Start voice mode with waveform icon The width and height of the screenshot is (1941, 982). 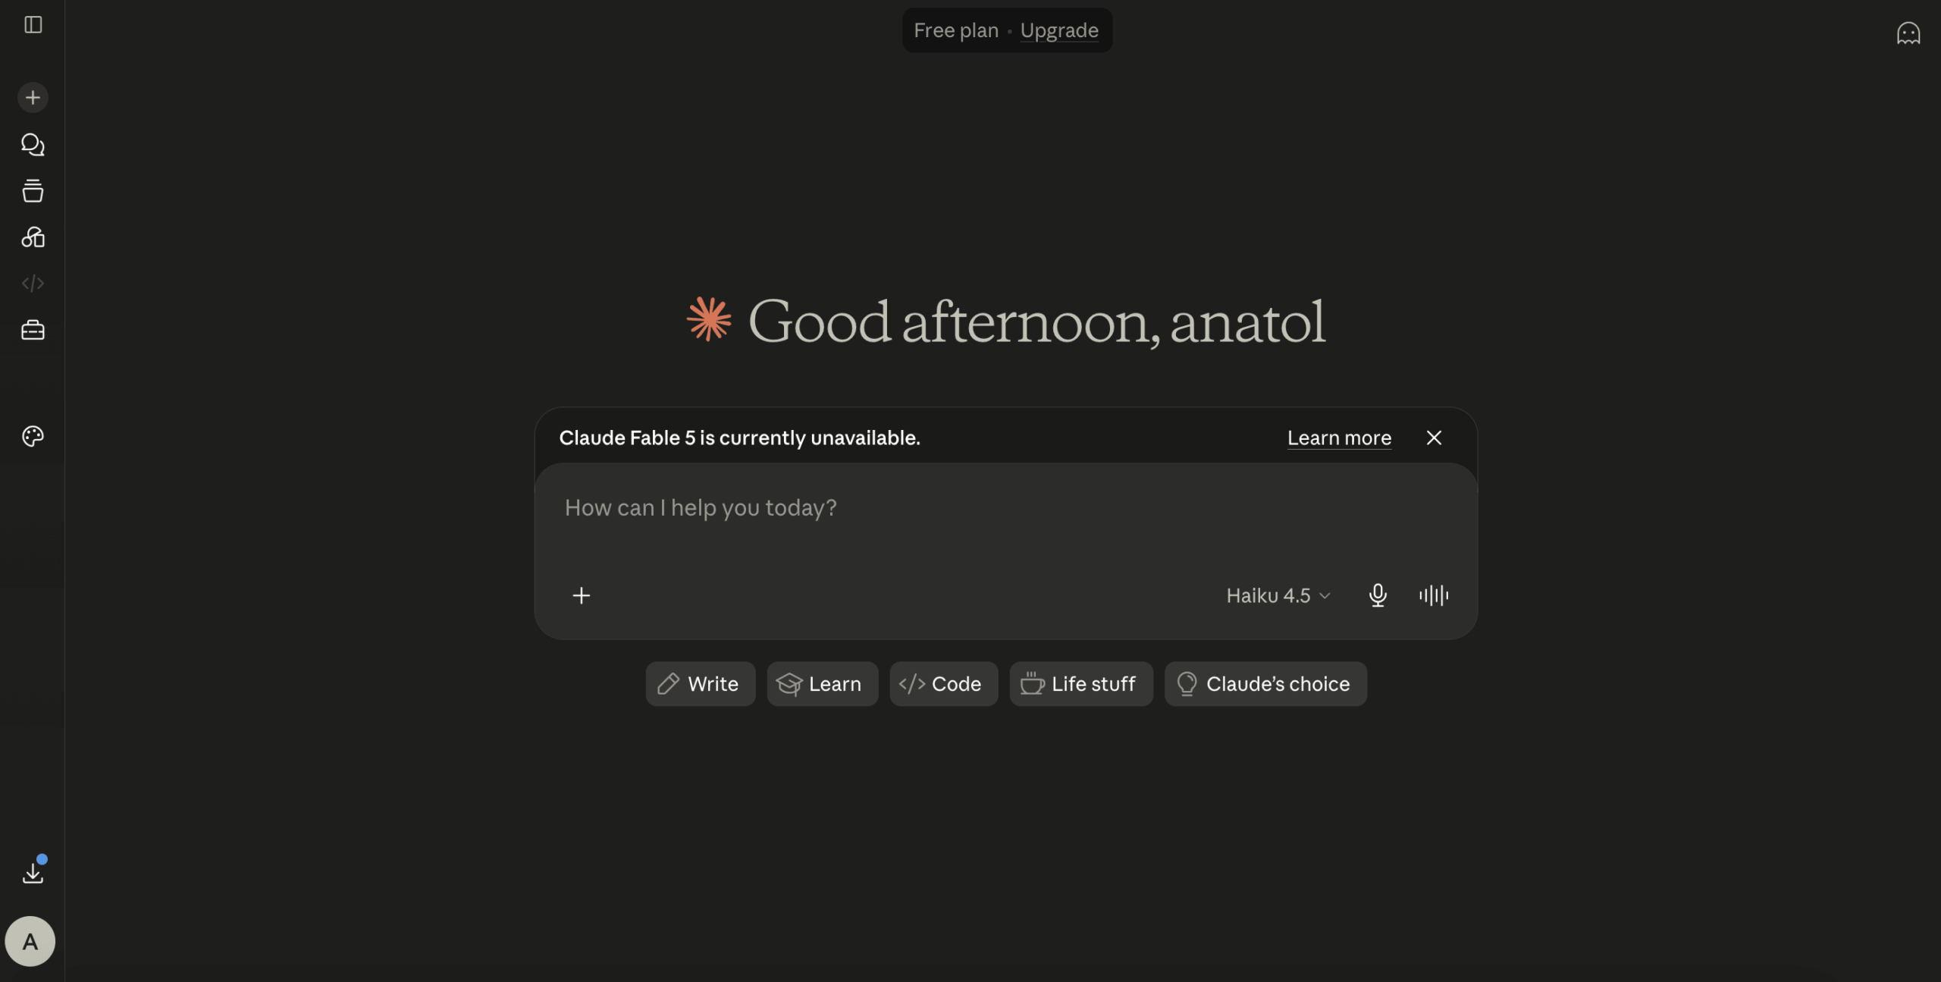[1433, 595]
